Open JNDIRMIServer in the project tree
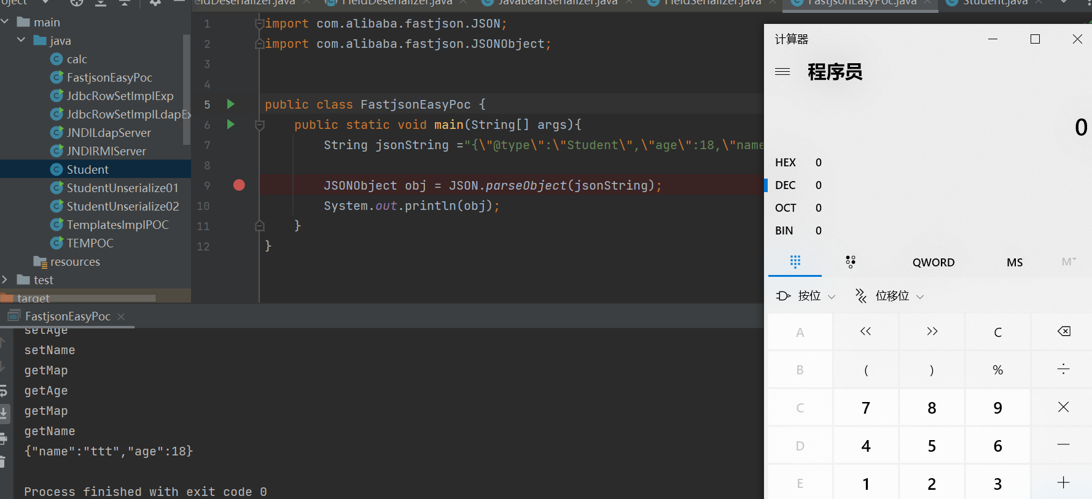This screenshot has height=499, width=1092. [x=106, y=151]
